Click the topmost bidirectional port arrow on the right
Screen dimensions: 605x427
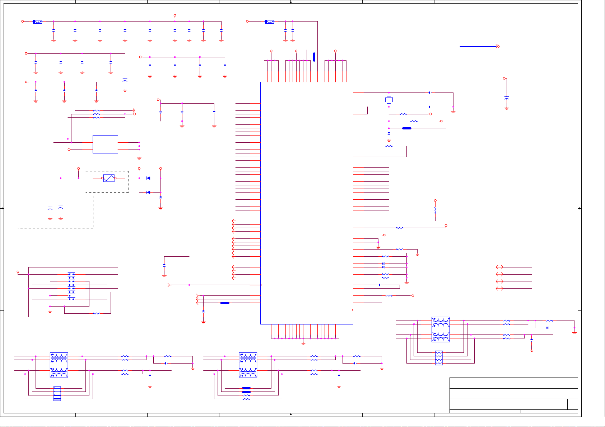[499, 267]
